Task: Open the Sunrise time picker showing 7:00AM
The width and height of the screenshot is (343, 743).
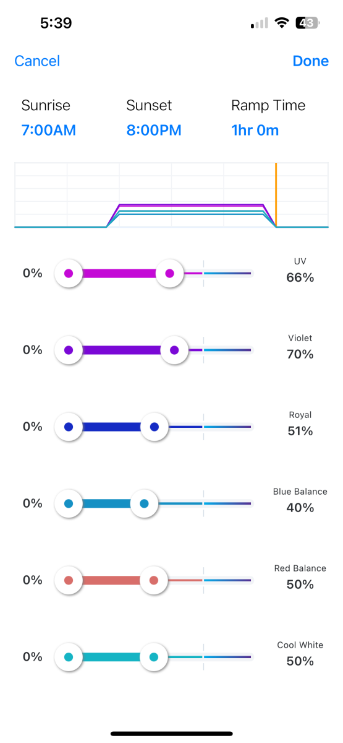Action: pyautogui.click(x=49, y=131)
